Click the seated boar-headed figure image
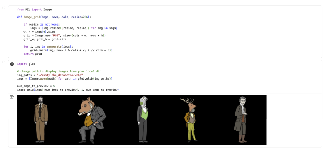The image size is (325, 153). point(92,120)
